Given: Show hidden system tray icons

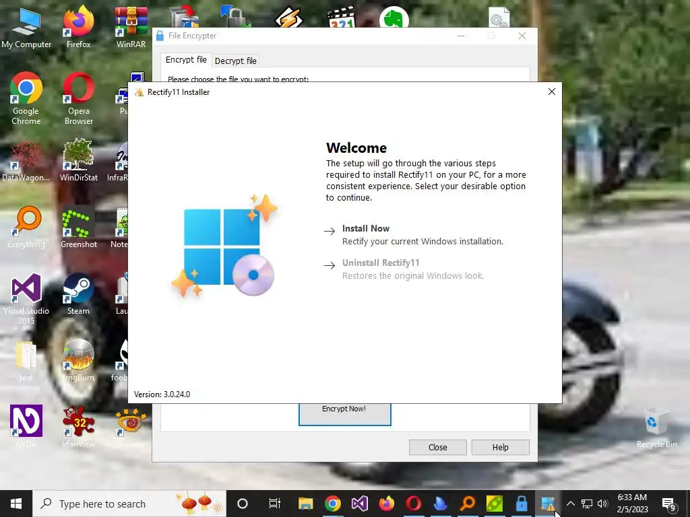Looking at the screenshot, I should pyautogui.click(x=570, y=504).
